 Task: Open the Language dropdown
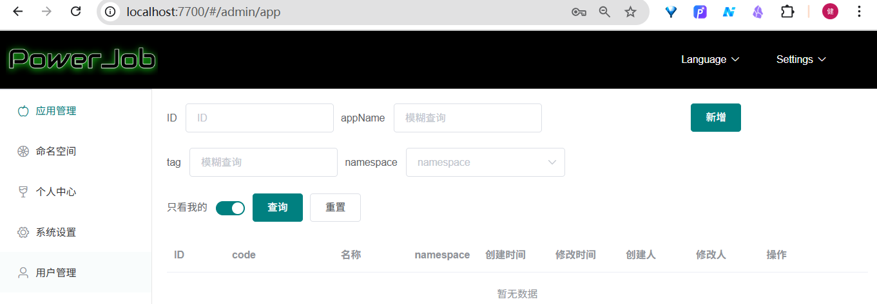pyautogui.click(x=710, y=59)
